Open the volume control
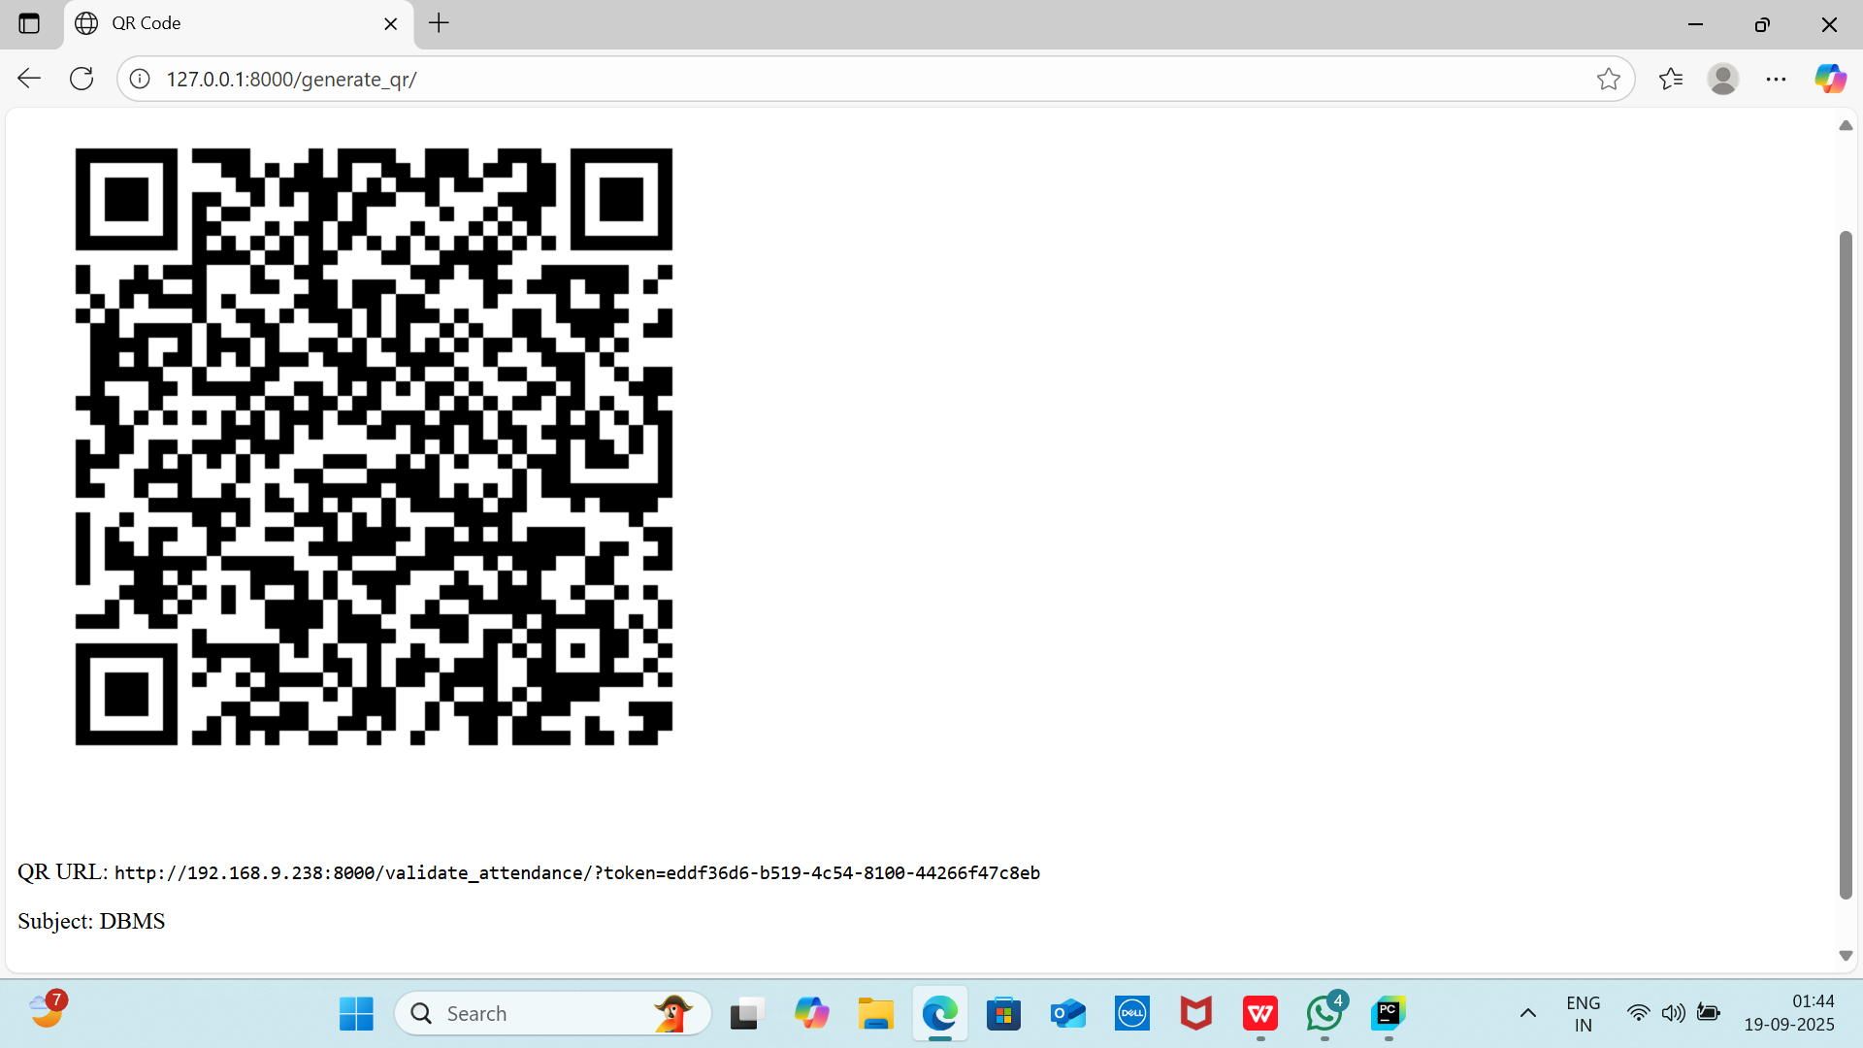Viewport: 1863px width, 1048px height. tap(1673, 1014)
